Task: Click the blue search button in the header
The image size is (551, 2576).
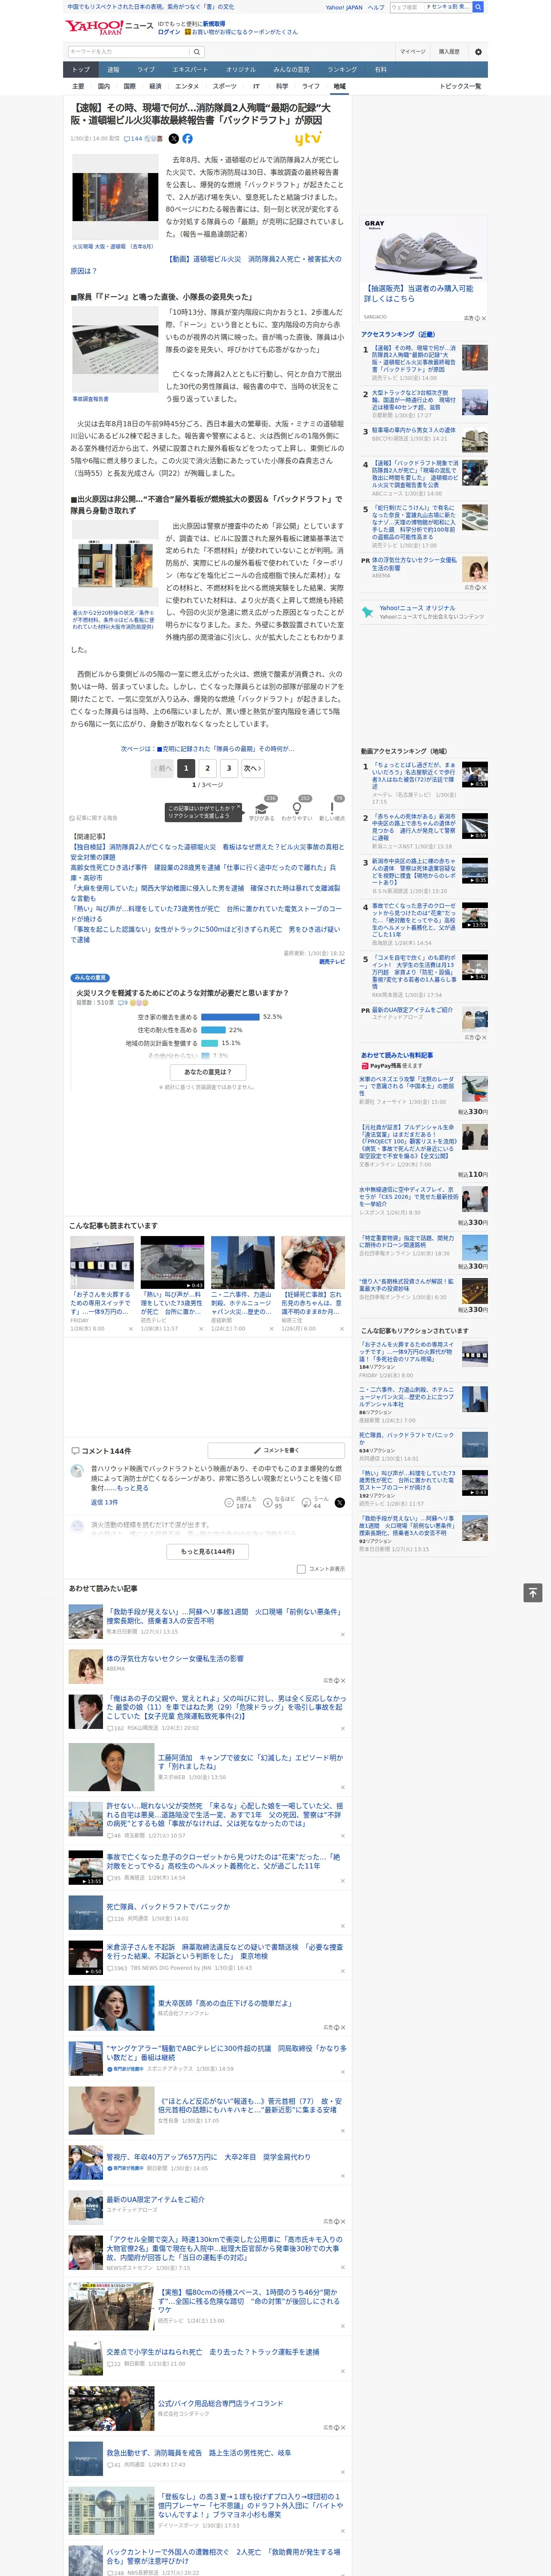Action: pyautogui.click(x=478, y=7)
